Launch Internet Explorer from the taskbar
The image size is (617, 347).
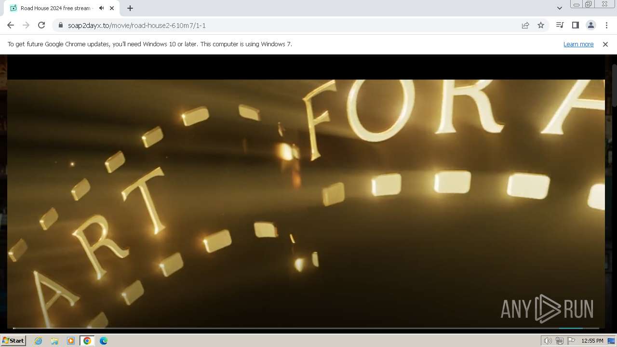38,341
